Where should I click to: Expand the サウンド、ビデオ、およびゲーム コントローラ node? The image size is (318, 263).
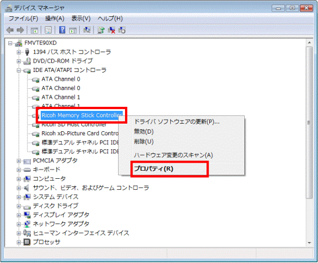point(19,188)
